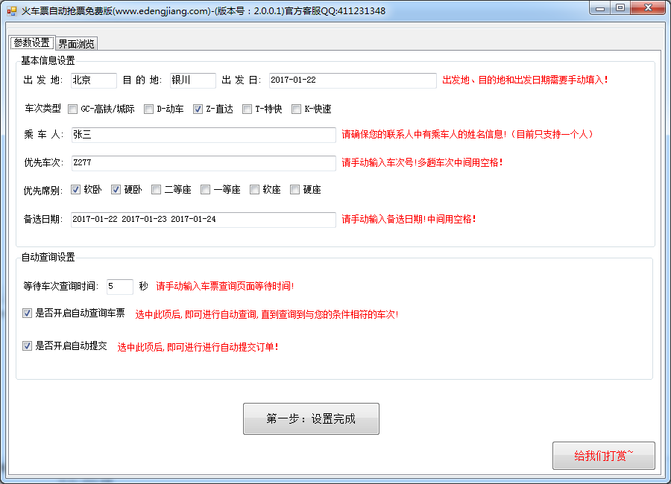Screen dimensions: 671x484
Task: Enable the K-快速 train type
Action: coord(297,109)
